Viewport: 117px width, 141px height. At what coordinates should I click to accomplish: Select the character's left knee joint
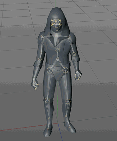pos(68,101)
